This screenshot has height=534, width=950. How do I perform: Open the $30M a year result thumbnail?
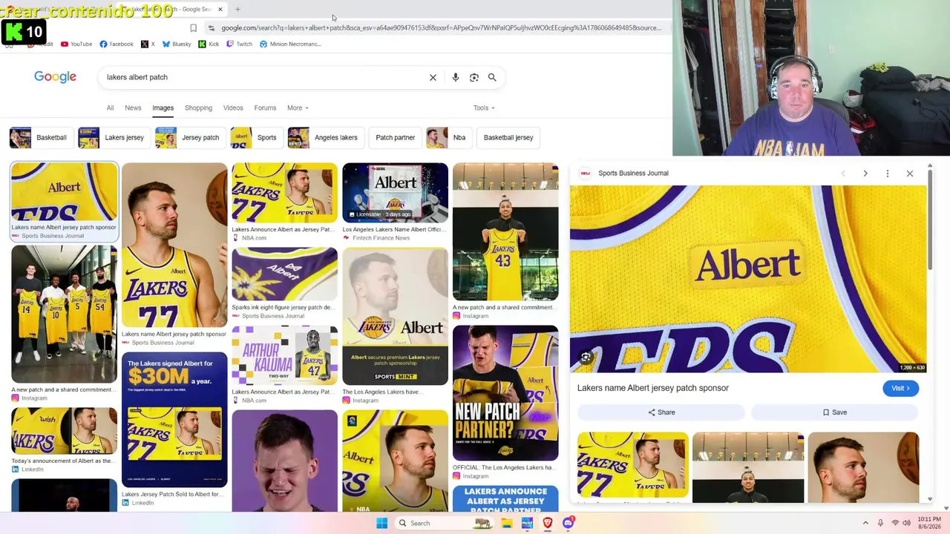174,420
